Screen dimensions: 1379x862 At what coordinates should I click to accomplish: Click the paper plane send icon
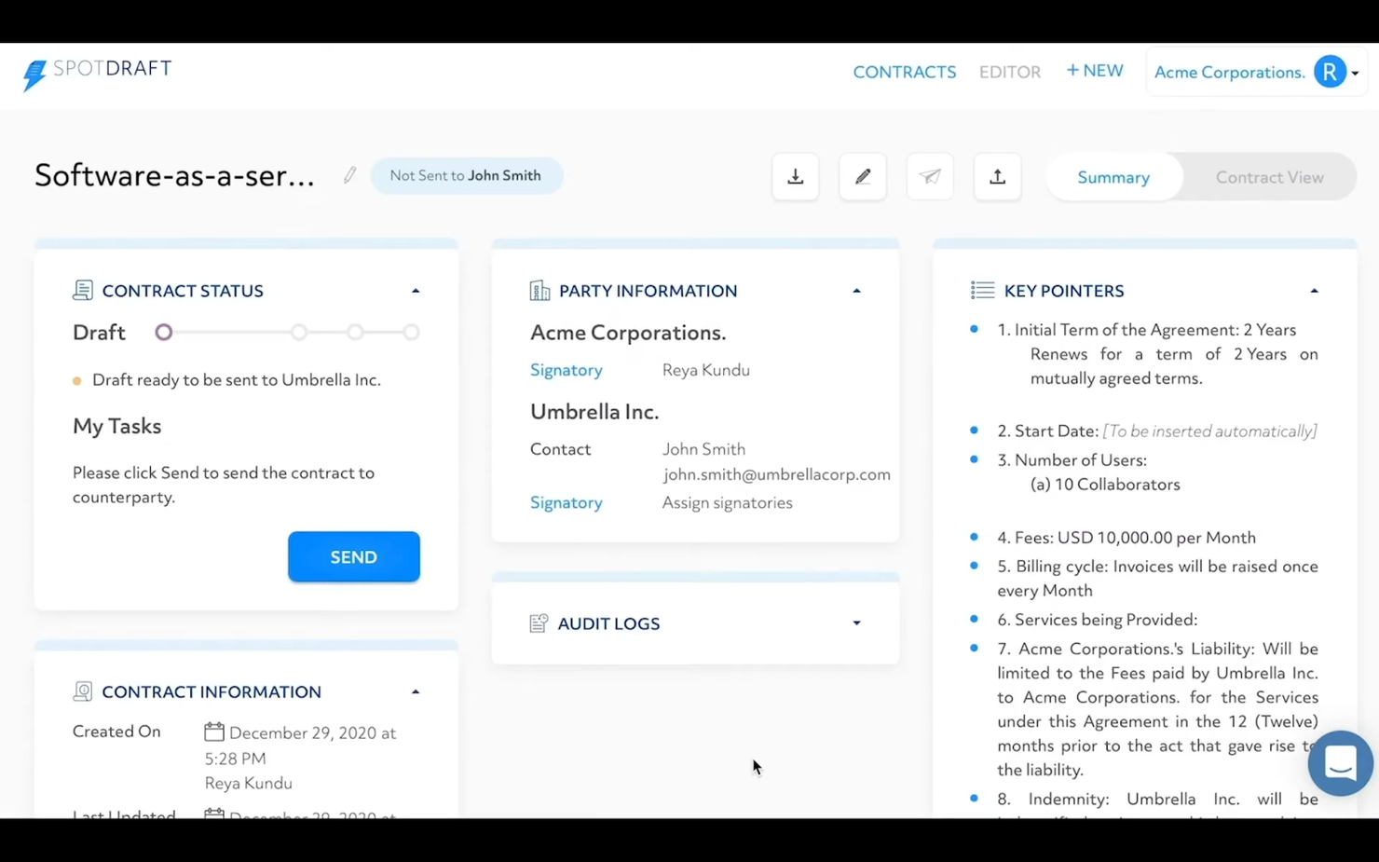930,177
